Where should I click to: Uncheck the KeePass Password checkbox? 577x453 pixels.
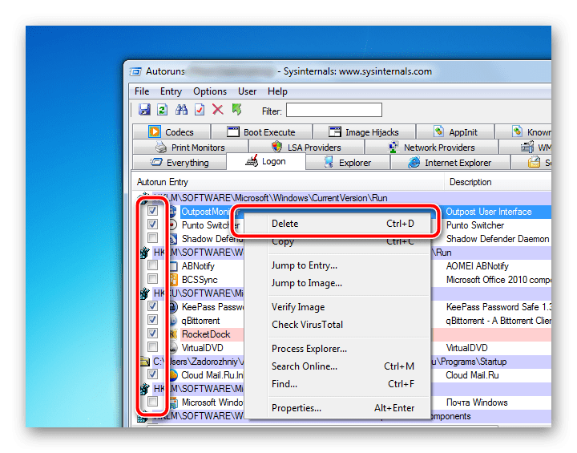pos(152,306)
